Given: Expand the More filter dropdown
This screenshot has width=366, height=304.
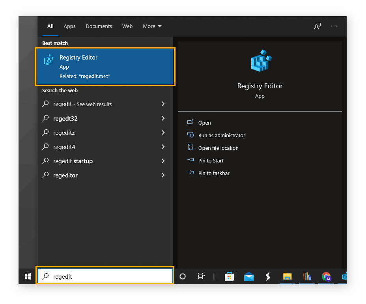Looking at the screenshot, I should click(152, 26).
